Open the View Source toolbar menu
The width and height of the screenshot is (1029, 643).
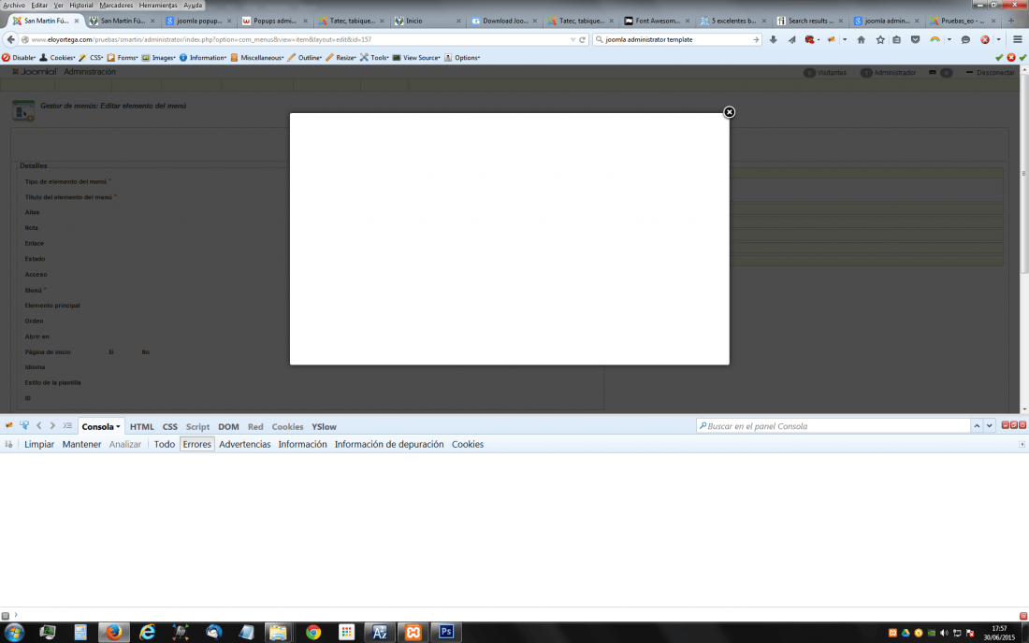[x=416, y=58]
